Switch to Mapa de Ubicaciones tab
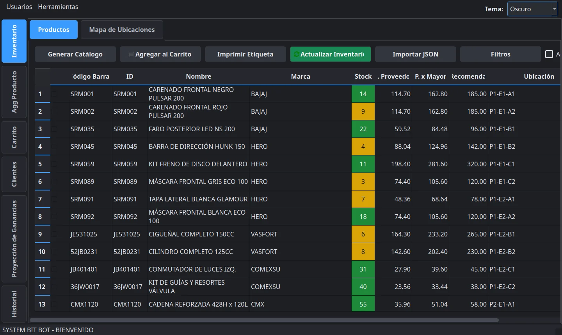Image resolution: width=562 pixels, height=335 pixels. pos(122,30)
